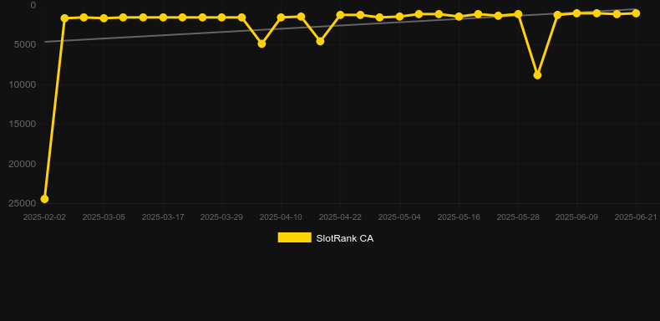Click the y-axis value 10000

pyautogui.click(x=22, y=84)
